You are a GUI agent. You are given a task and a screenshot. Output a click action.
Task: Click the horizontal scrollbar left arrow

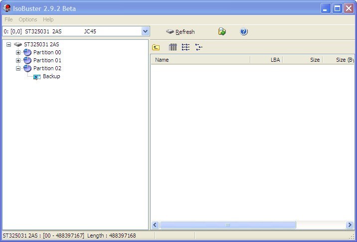(x=155, y=225)
